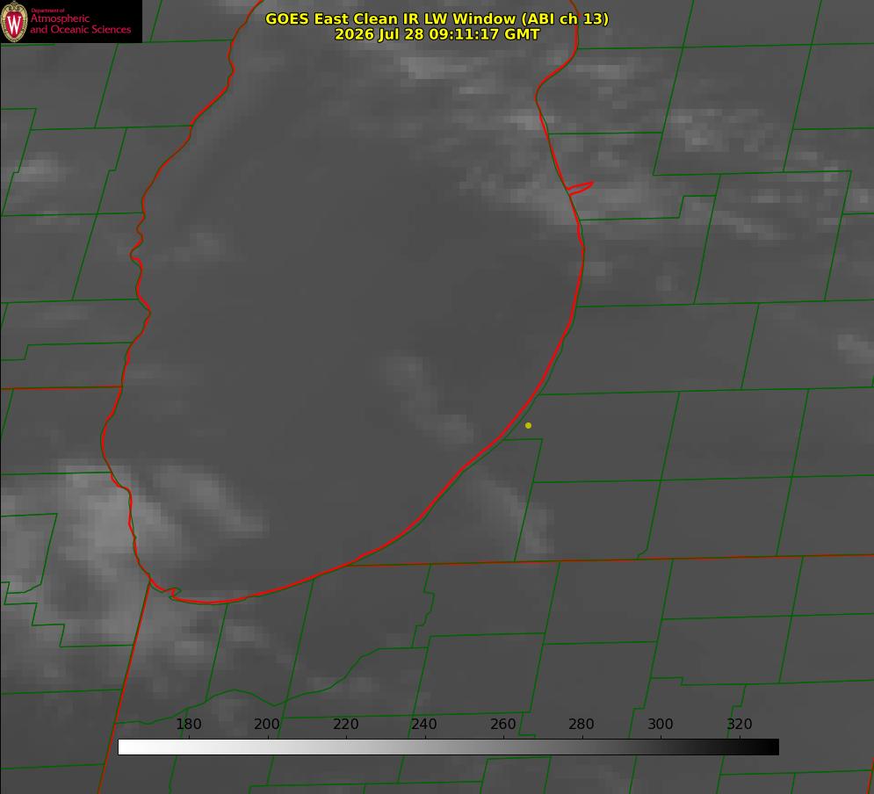Click the 2026 Jul 28 09:11:17 GMT timestamp
Image resolution: width=874 pixels, height=794 pixels.
(437, 34)
